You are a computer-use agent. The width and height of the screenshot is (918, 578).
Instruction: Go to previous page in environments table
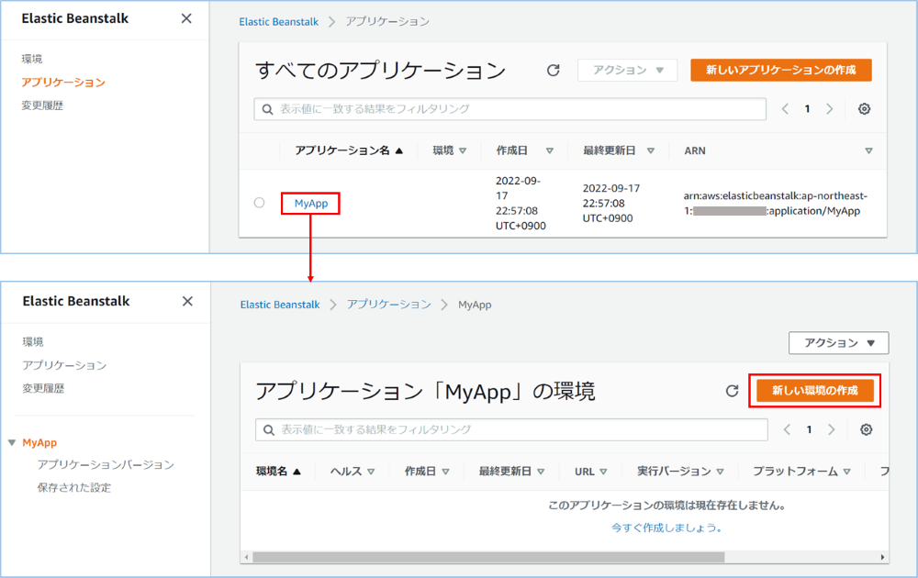[x=786, y=429]
